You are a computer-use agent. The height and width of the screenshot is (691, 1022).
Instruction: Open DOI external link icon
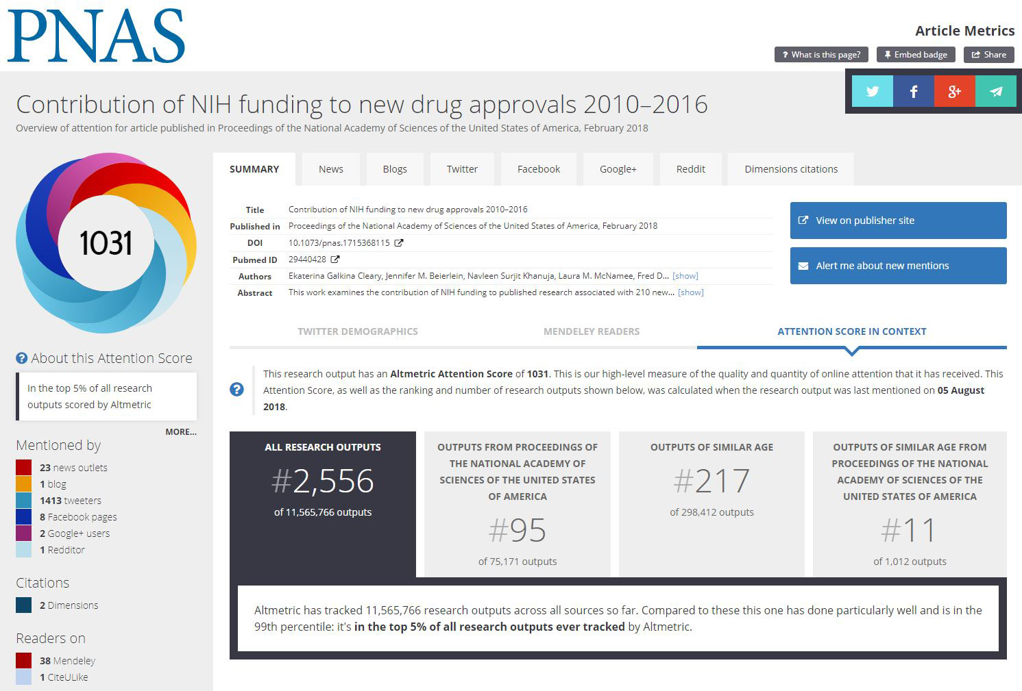click(x=399, y=243)
